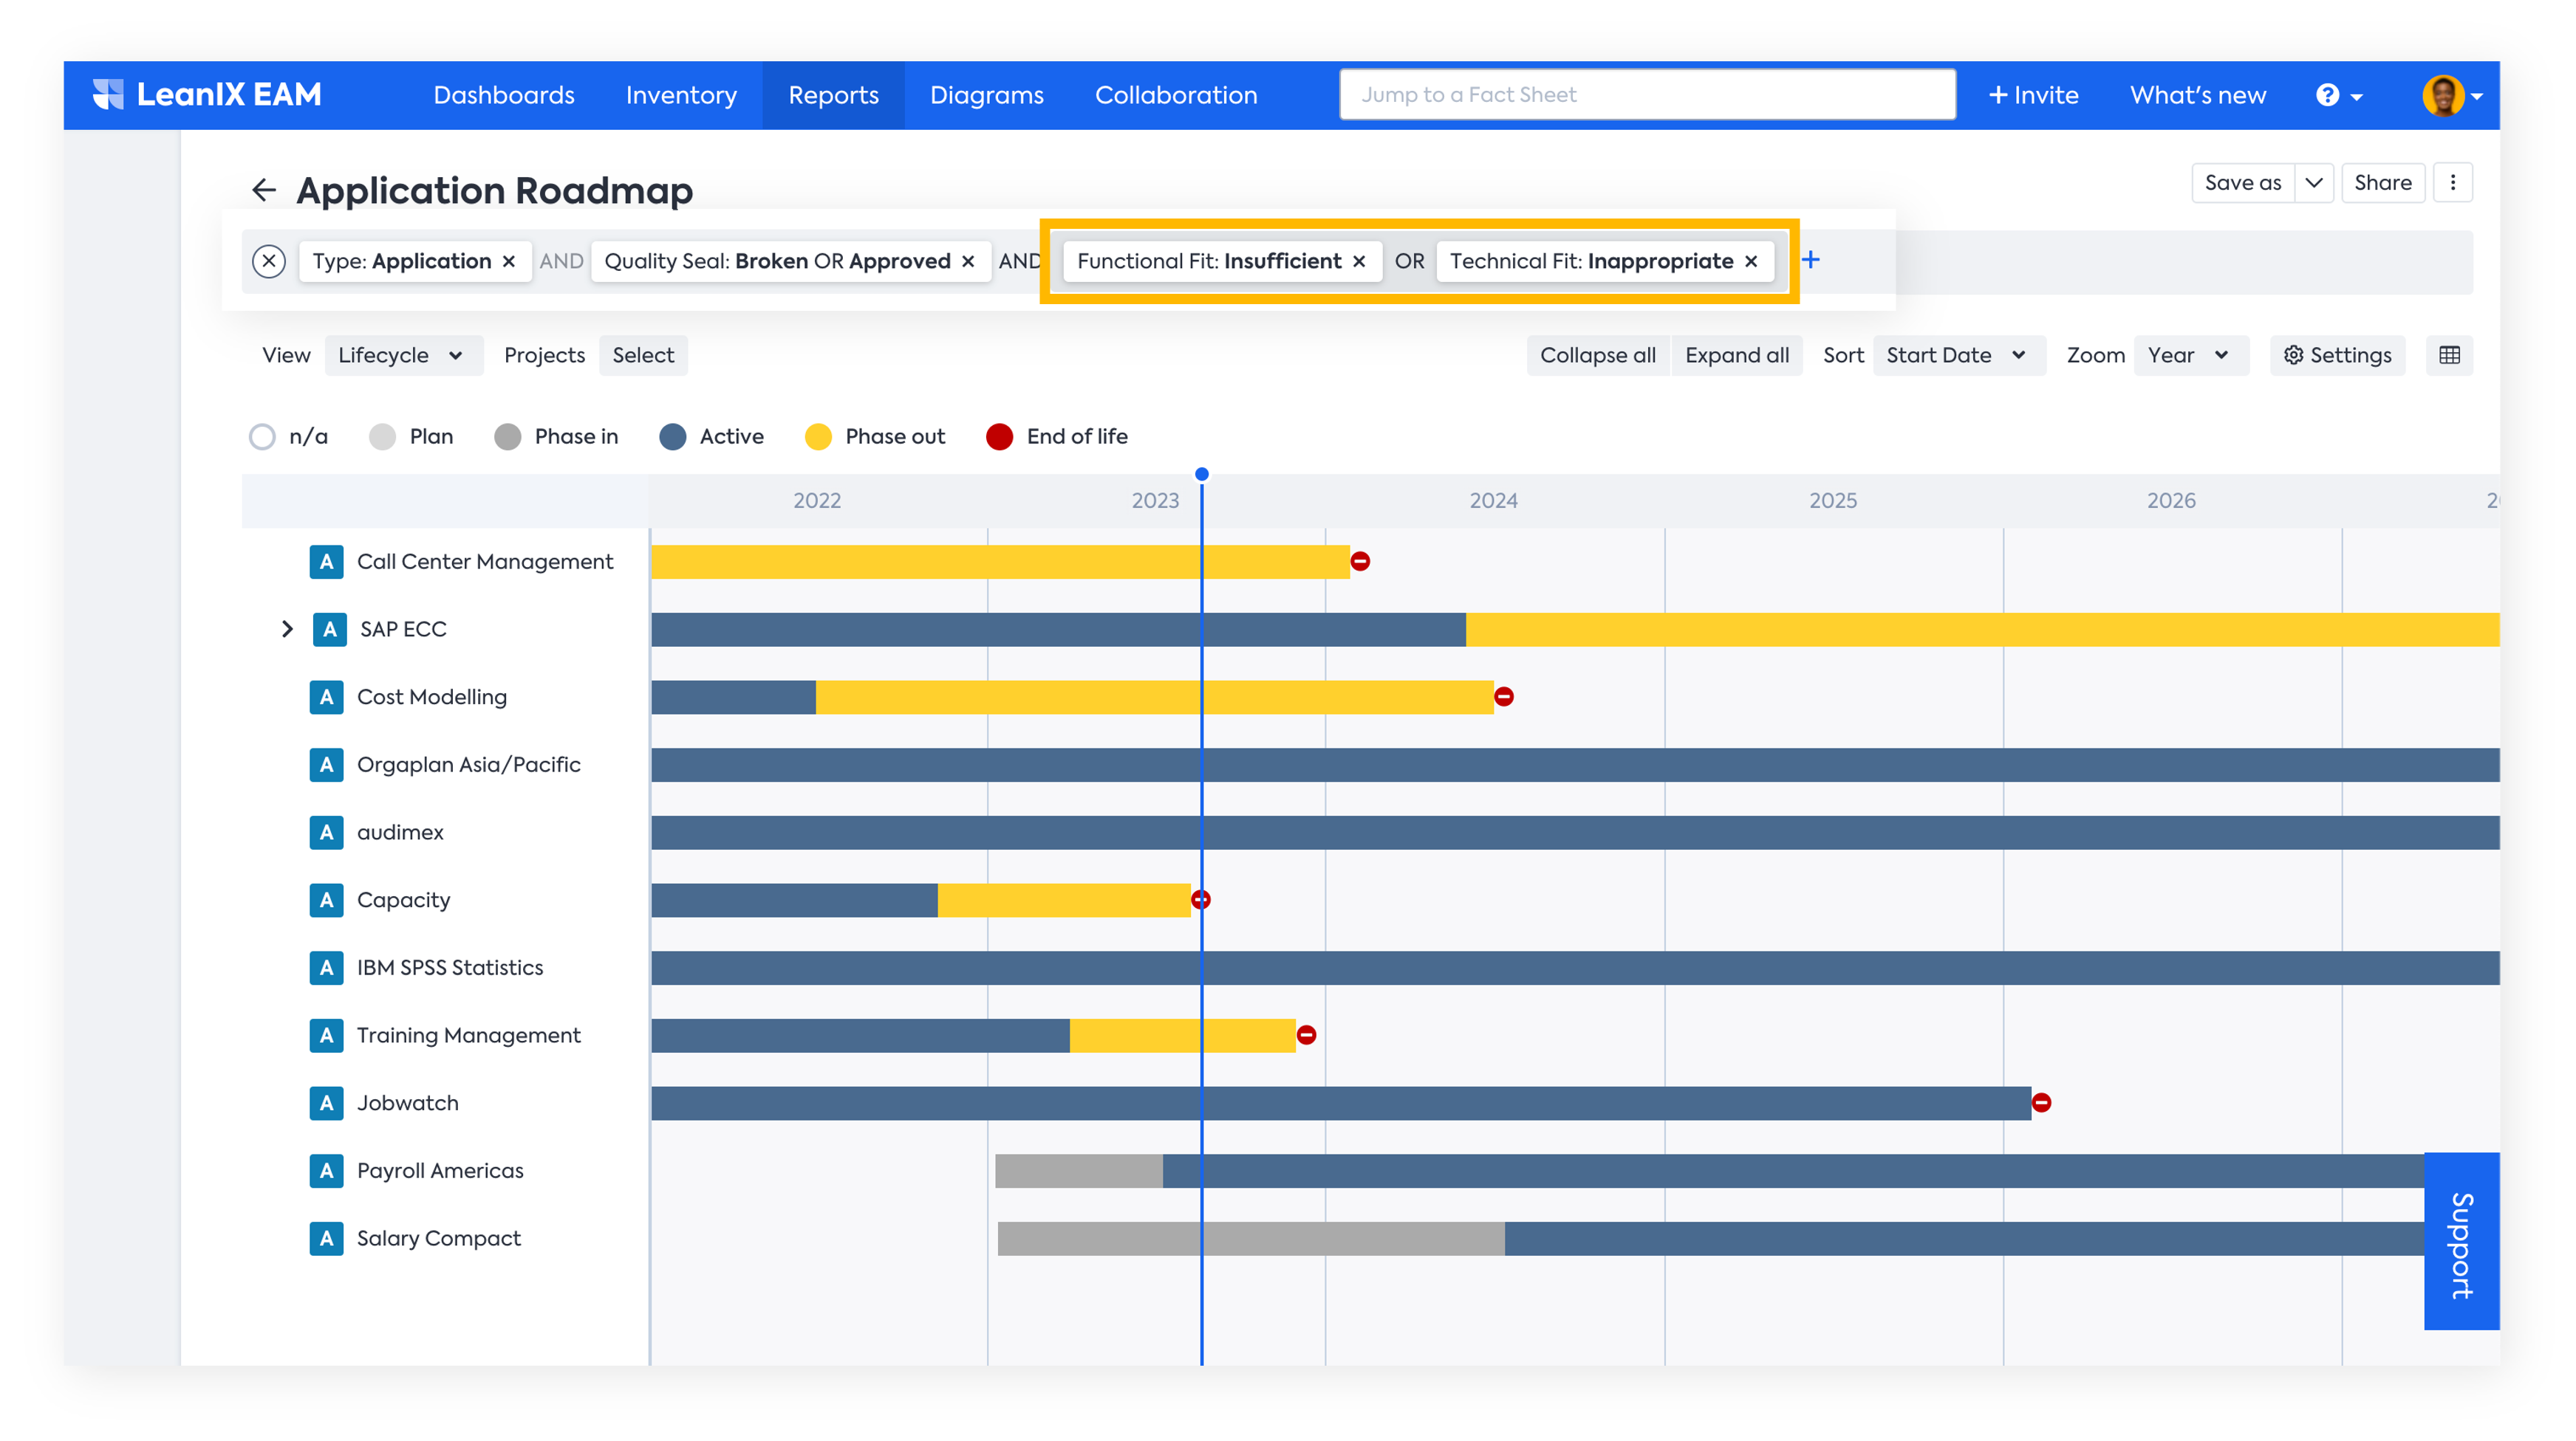Click the Cost Modelling application icon
The height and width of the screenshot is (1441, 2576).
pyautogui.click(x=326, y=697)
